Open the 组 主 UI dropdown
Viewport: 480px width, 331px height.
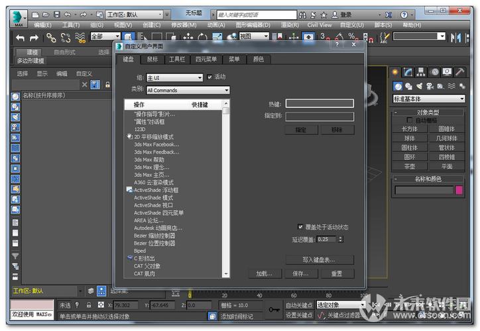174,77
